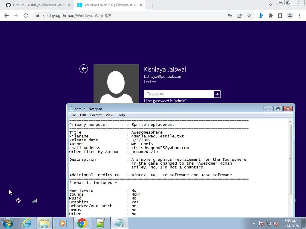The image size is (306, 229).
Task: Open the saved passwords key icon
Action: [230, 16]
